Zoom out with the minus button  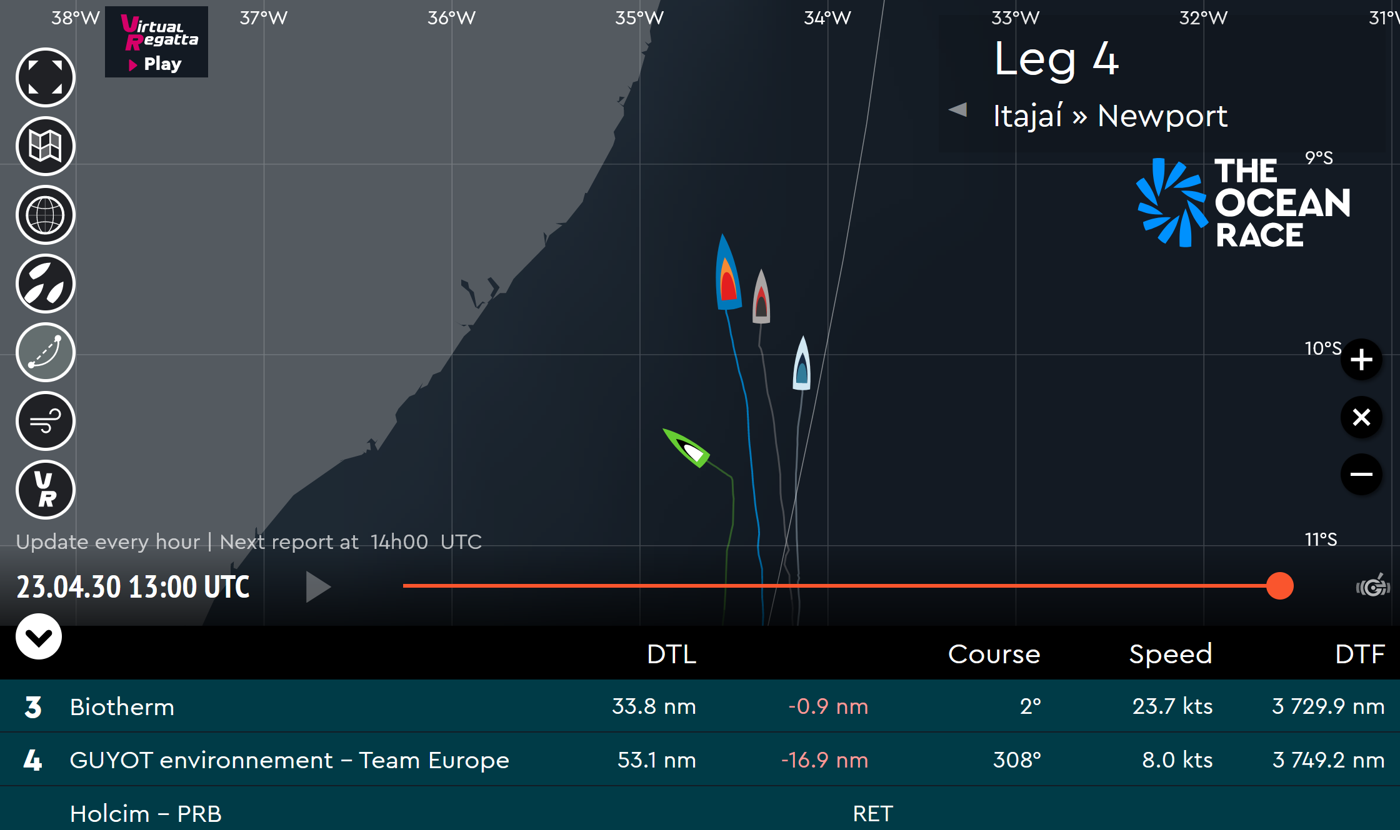coord(1361,475)
